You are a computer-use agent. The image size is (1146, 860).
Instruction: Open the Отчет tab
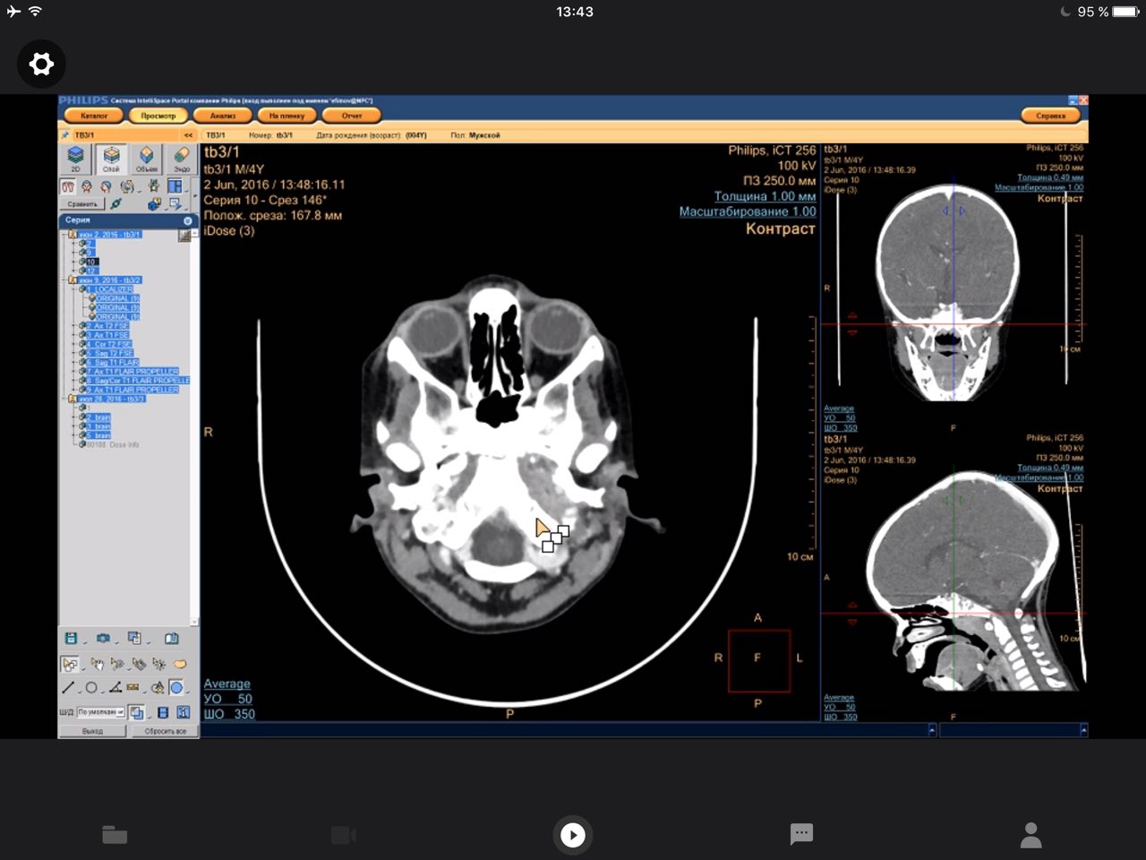(x=352, y=116)
